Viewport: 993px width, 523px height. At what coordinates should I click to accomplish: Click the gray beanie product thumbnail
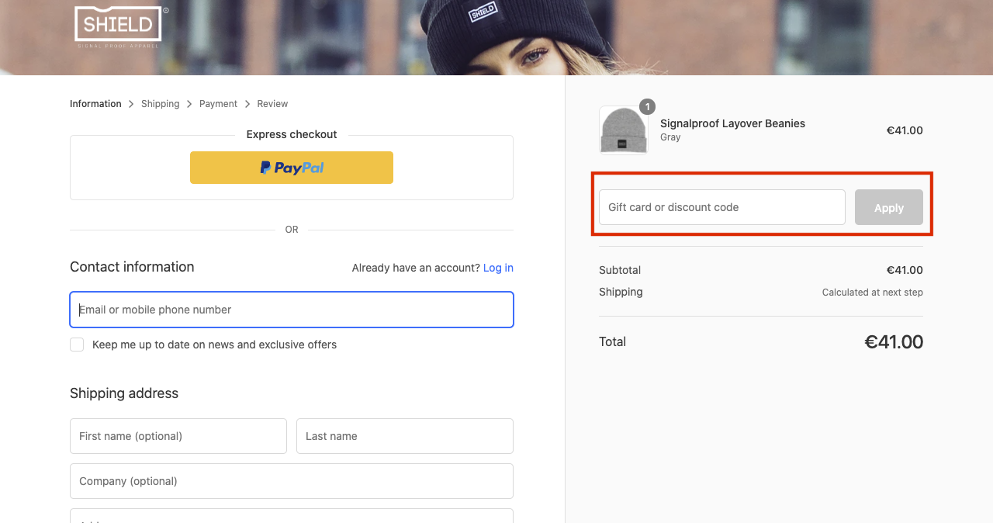click(624, 130)
